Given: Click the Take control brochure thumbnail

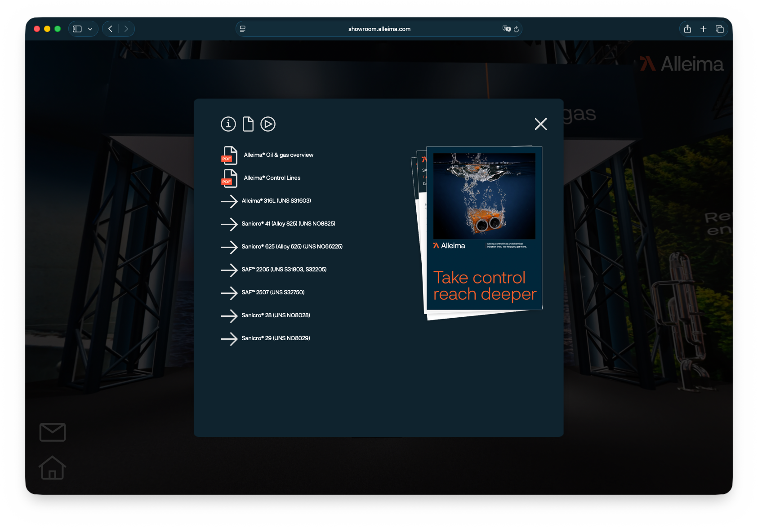Looking at the screenshot, I should 484,228.
